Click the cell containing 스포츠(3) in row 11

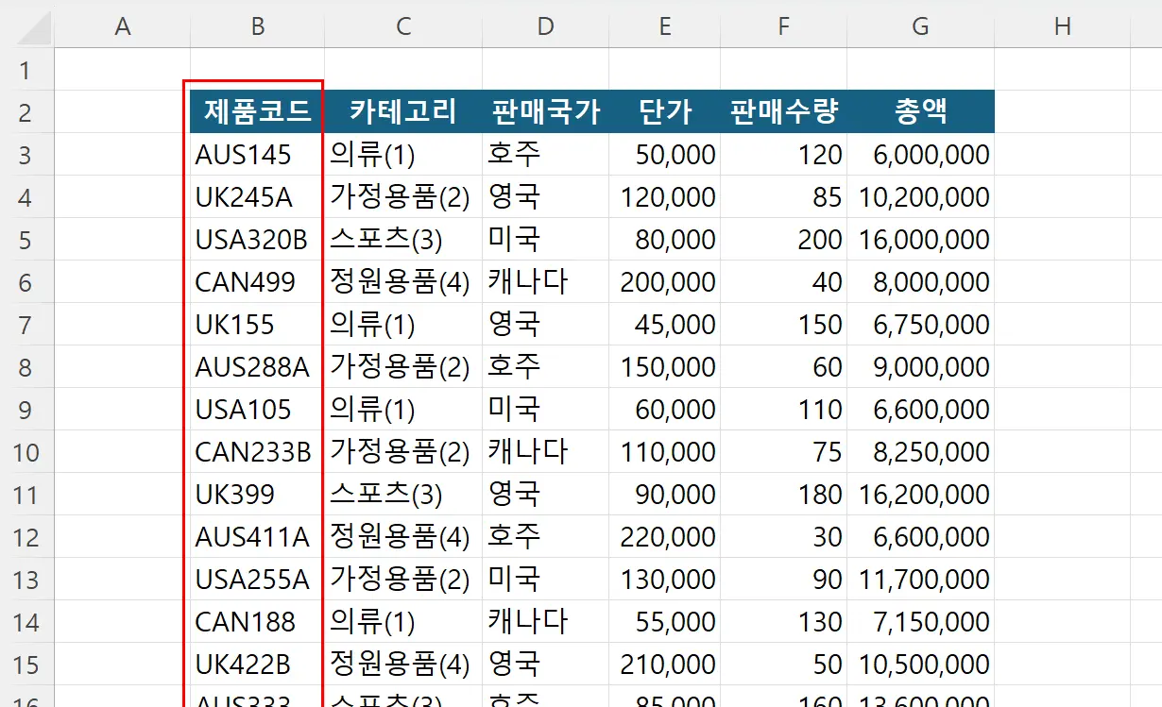click(x=402, y=494)
